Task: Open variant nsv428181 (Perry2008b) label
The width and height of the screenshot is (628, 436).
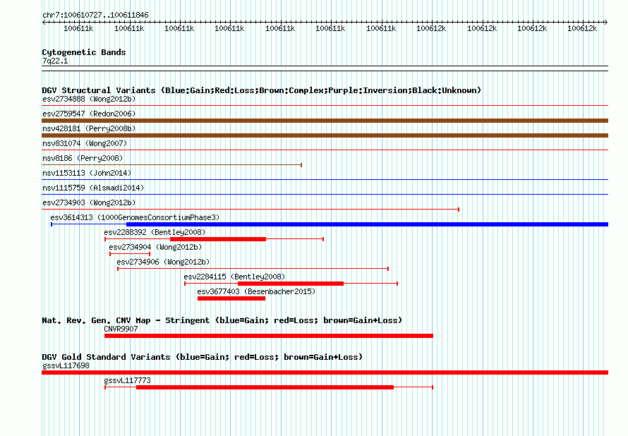Action: click(89, 128)
